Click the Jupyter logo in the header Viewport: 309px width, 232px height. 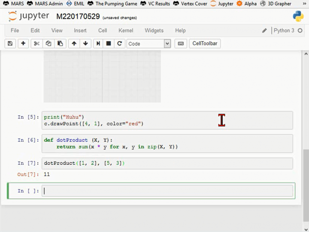coord(29,16)
